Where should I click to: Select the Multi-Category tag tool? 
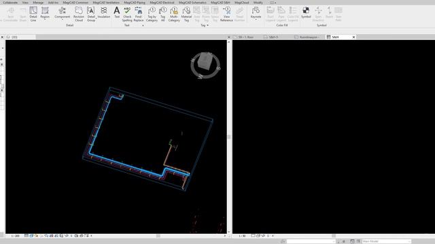(174, 14)
